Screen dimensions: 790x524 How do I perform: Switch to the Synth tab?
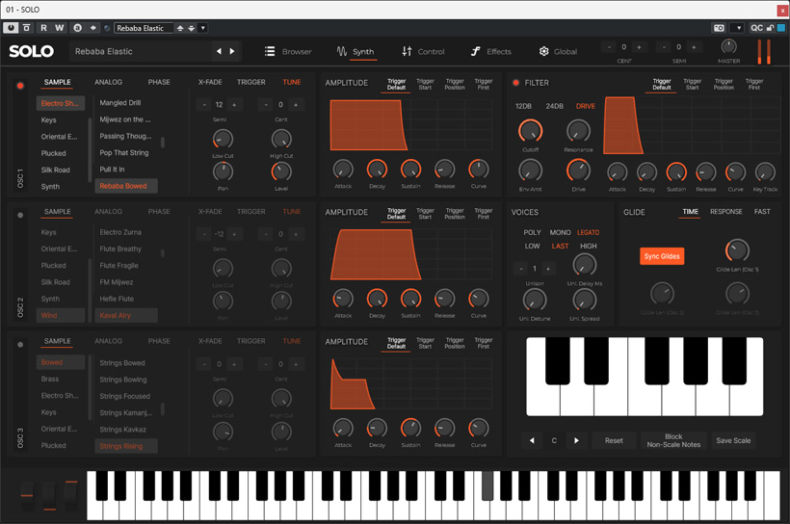tap(355, 51)
